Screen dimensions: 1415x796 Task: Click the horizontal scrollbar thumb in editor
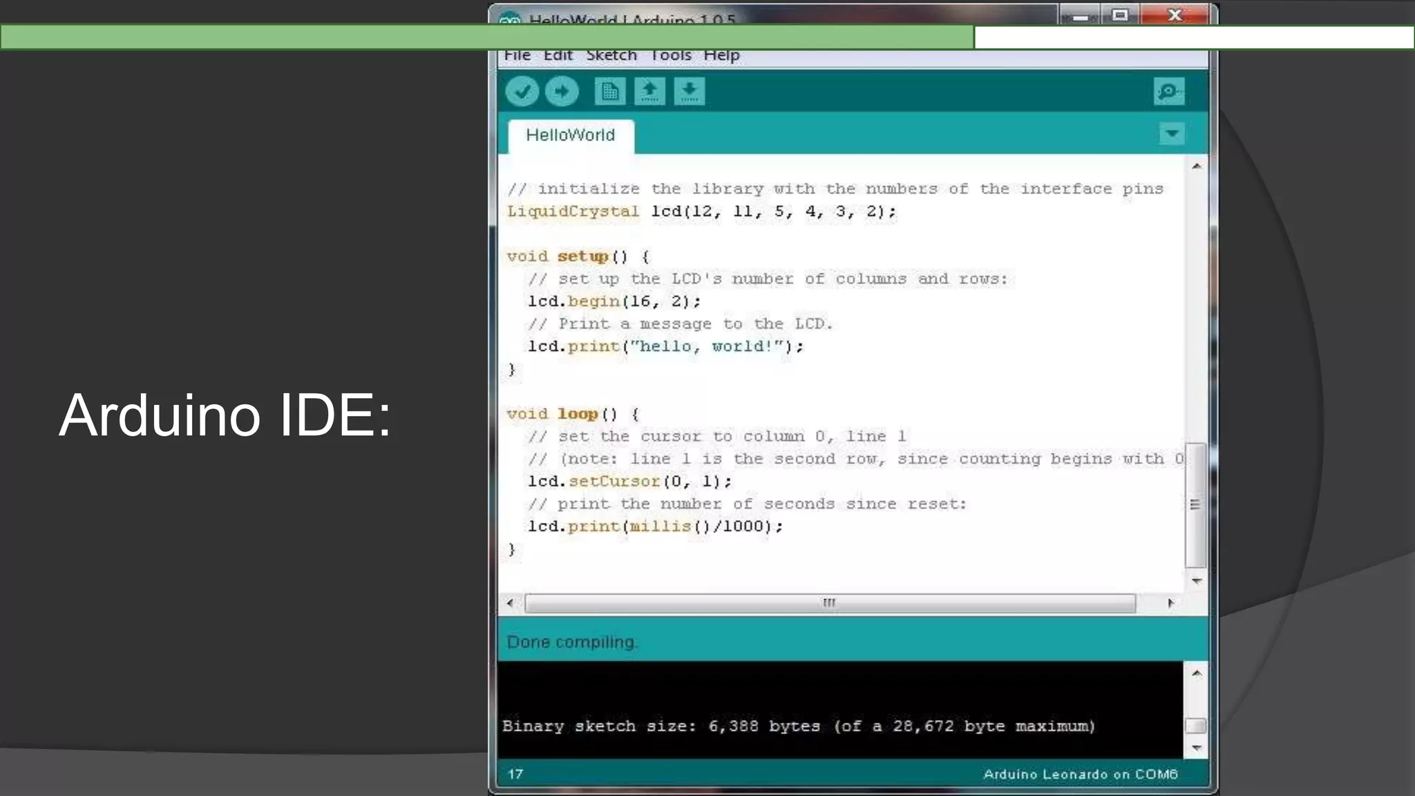pos(829,603)
